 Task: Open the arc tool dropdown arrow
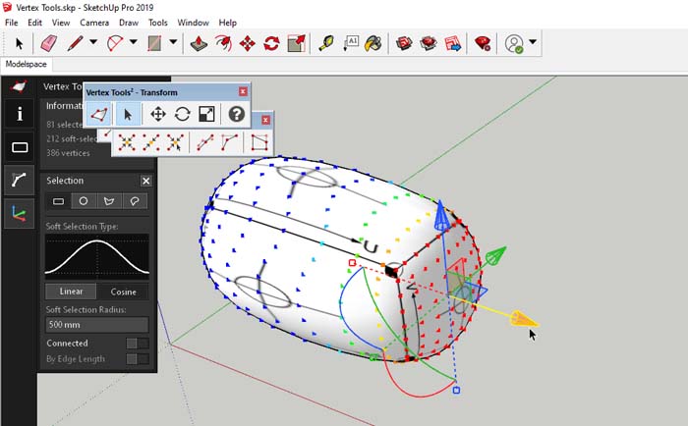[133, 43]
